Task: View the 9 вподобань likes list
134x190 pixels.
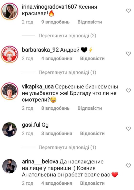Action: click(55, 22)
